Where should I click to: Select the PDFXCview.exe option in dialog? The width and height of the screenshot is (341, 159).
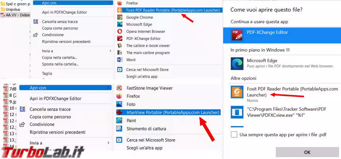(285, 112)
